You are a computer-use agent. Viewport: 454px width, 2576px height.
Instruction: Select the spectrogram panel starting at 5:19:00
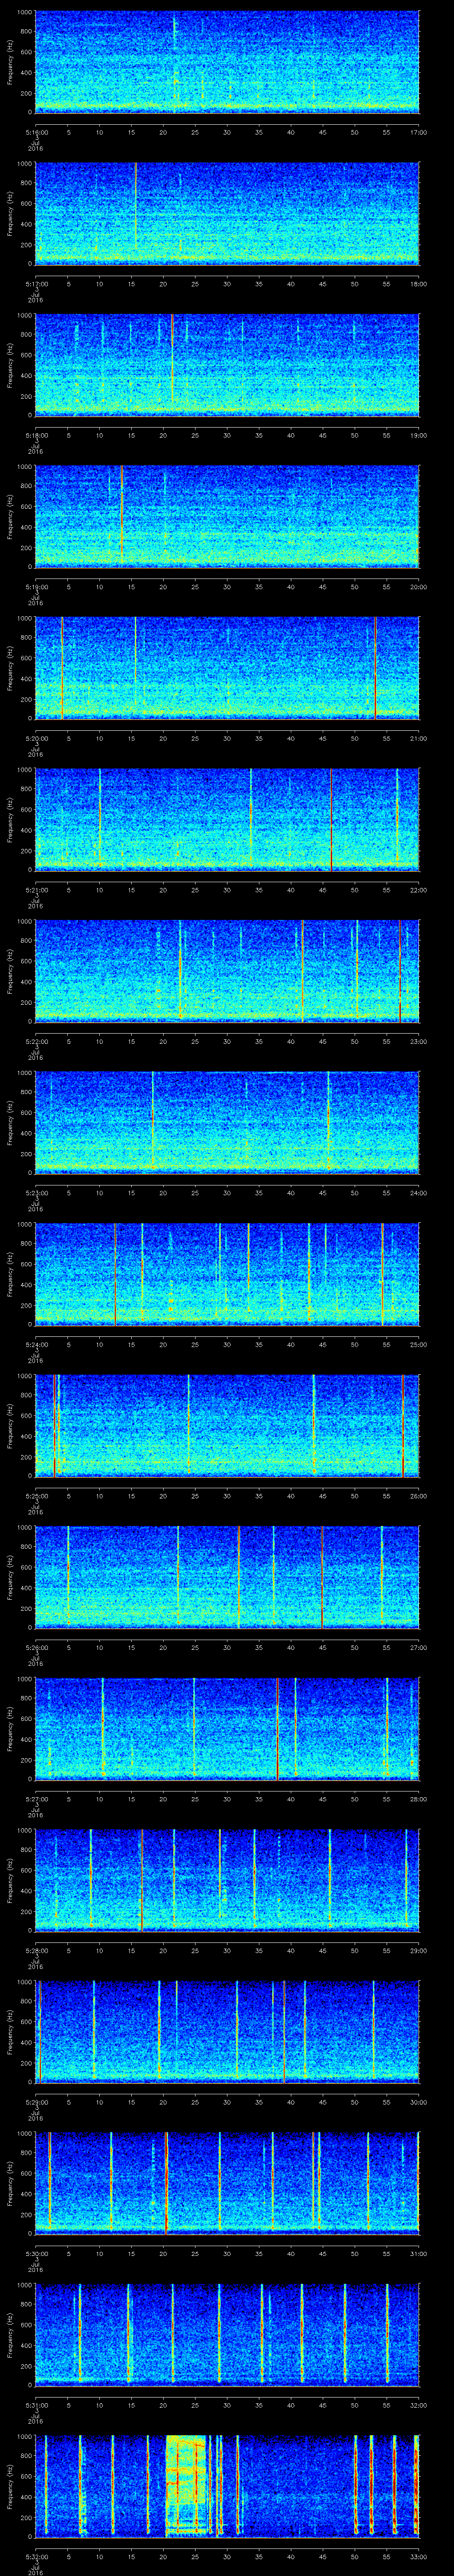(227, 517)
